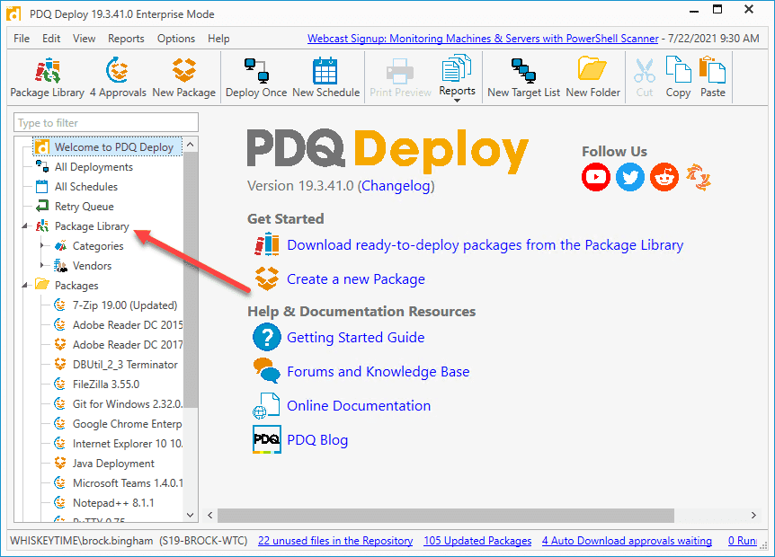Viewport: 775px width, 557px height.
Task: Open the Options menu
Action: coord(176,39)
